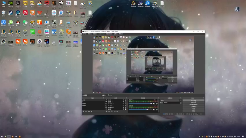Click Start Virtual Camera button in Controls

[193, 105]
